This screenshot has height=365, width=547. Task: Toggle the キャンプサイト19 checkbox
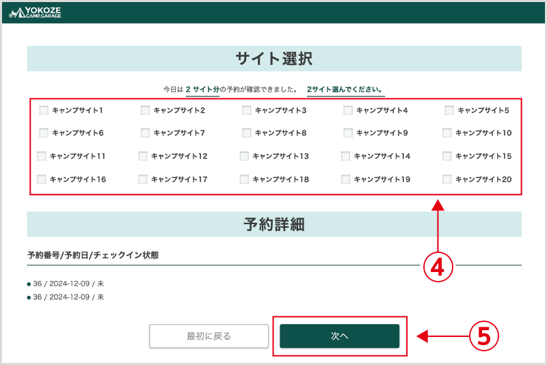[346, 180]
